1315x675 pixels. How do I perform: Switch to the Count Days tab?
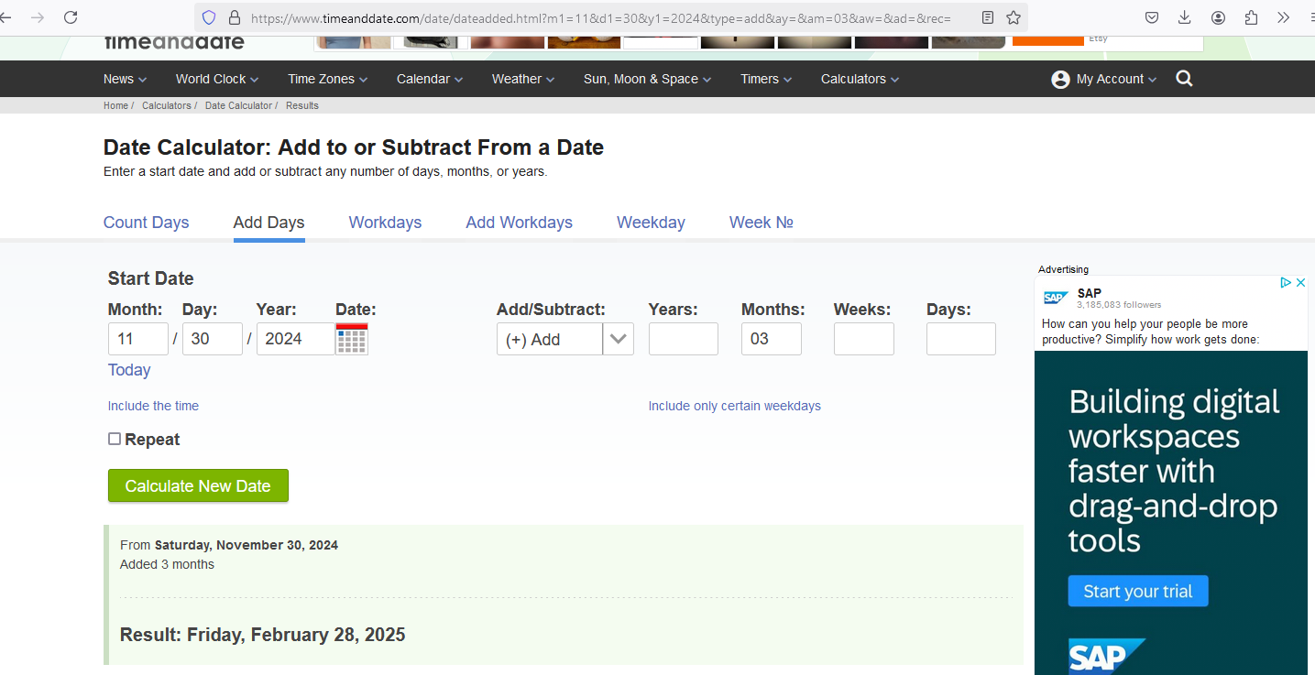[146, 223]
